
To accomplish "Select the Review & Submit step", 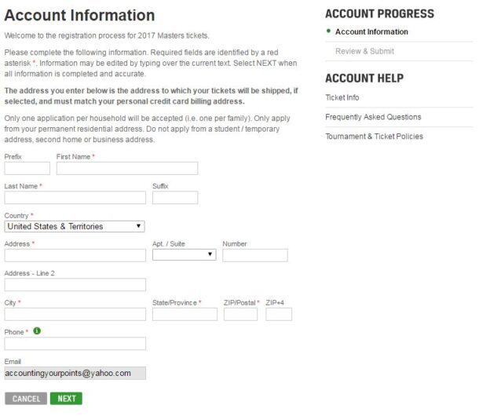I will (x=364, y=52).
